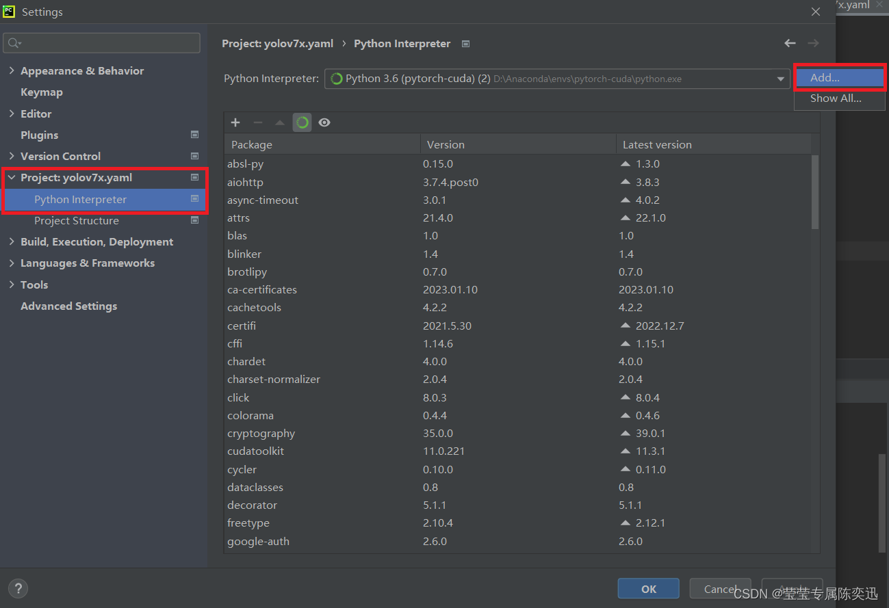Click the Version Control row project icon
The width and height of the screenshot is (889, 608).
[194, 156]
